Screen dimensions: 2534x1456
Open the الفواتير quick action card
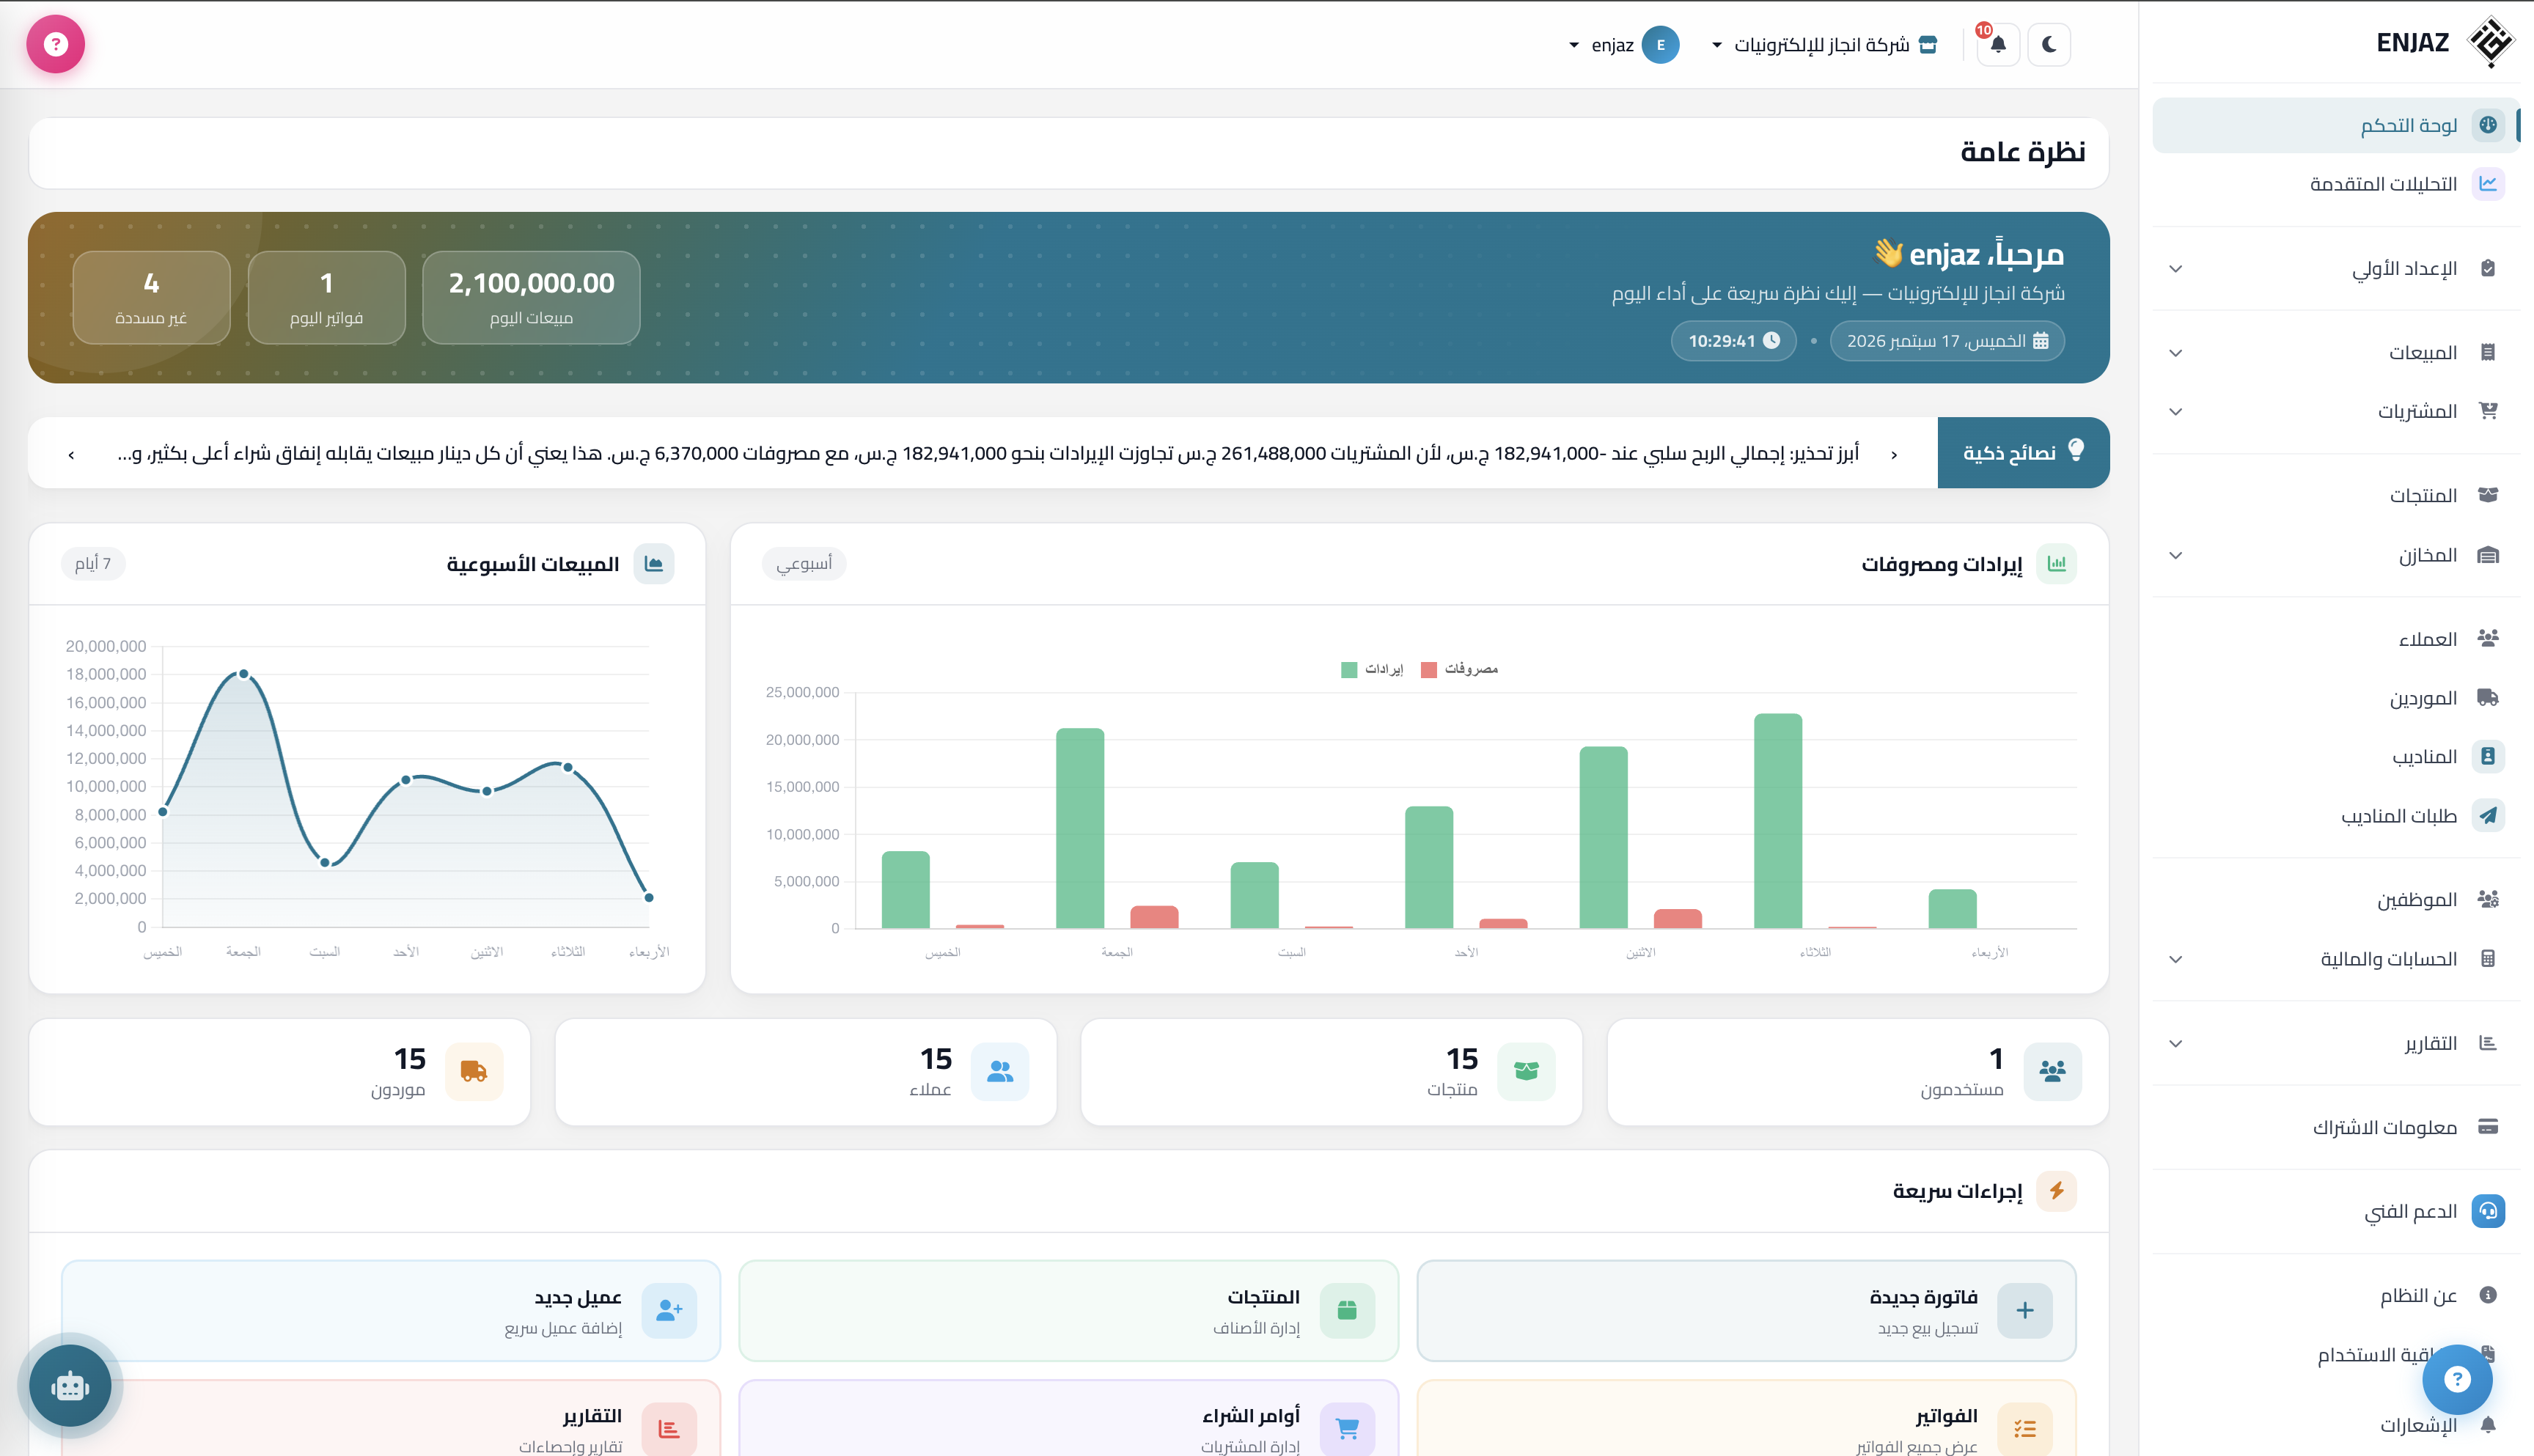click(1746, 1419)
